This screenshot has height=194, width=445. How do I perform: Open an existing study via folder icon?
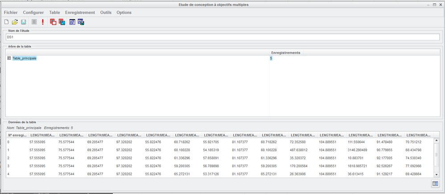tap(15, 22)
